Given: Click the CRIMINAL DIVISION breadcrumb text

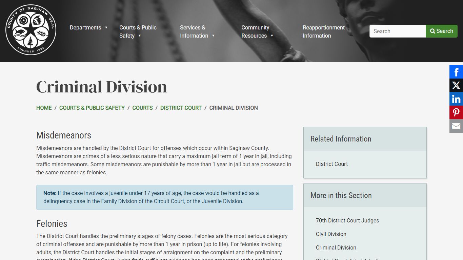Looking at the screenshot, I should 234,108.
